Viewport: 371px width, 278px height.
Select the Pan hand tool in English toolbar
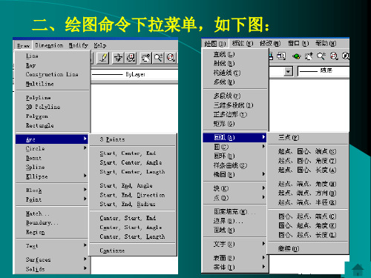point(145,58)
